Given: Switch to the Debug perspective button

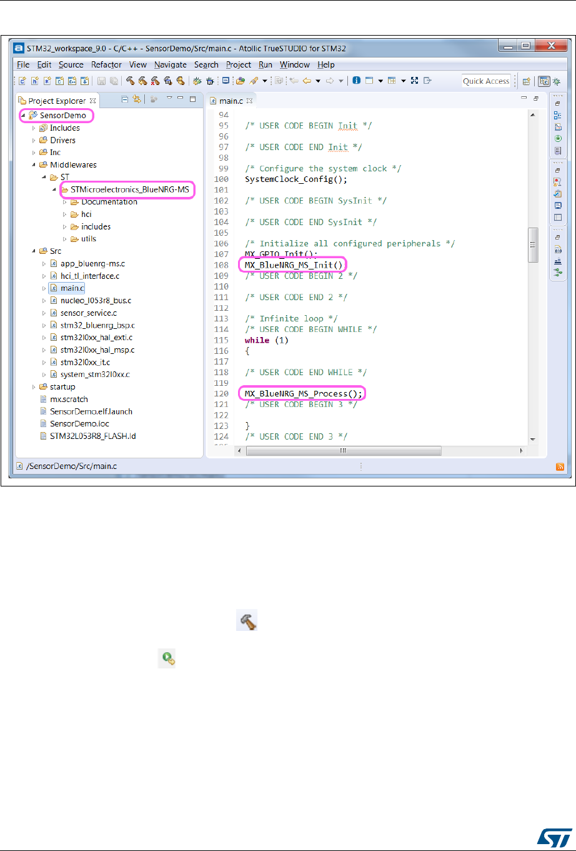Looking at the screenshot, I should [x=556, y=81].
